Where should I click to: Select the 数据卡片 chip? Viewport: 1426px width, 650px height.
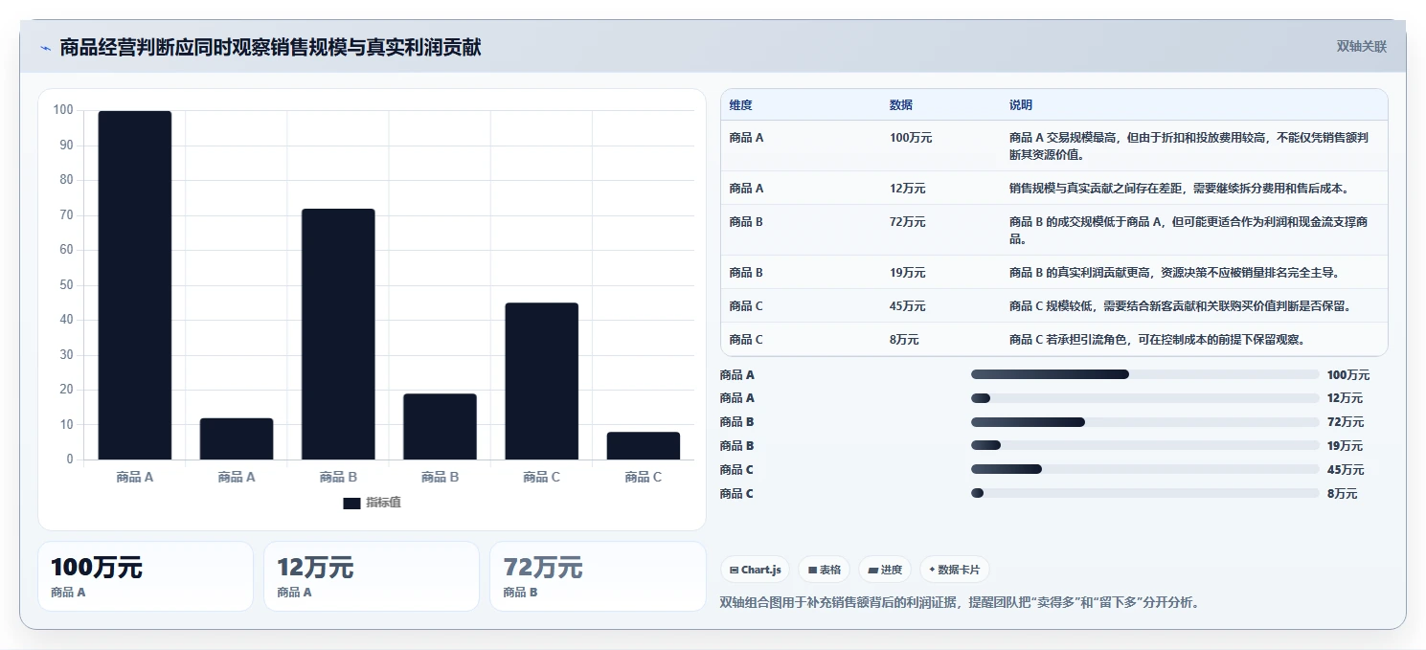click(954, 570)
